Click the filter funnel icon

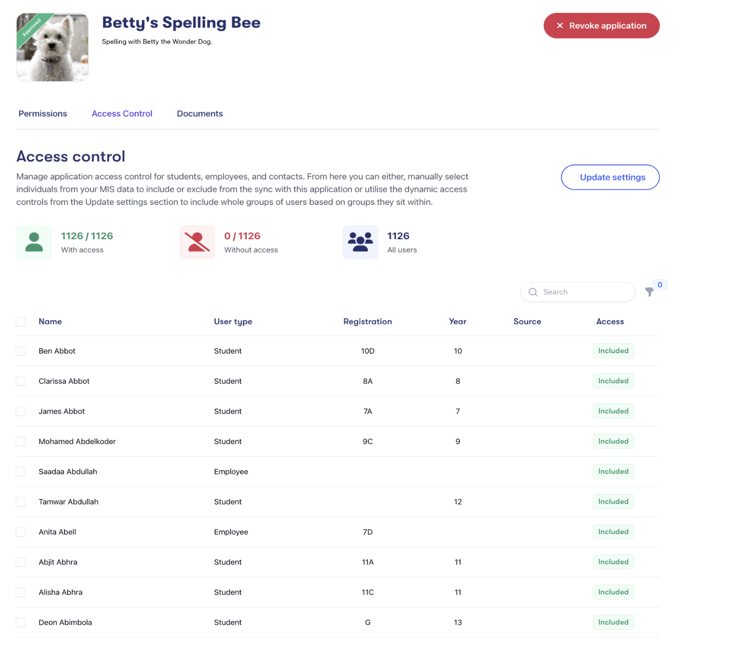click(649, 292)
